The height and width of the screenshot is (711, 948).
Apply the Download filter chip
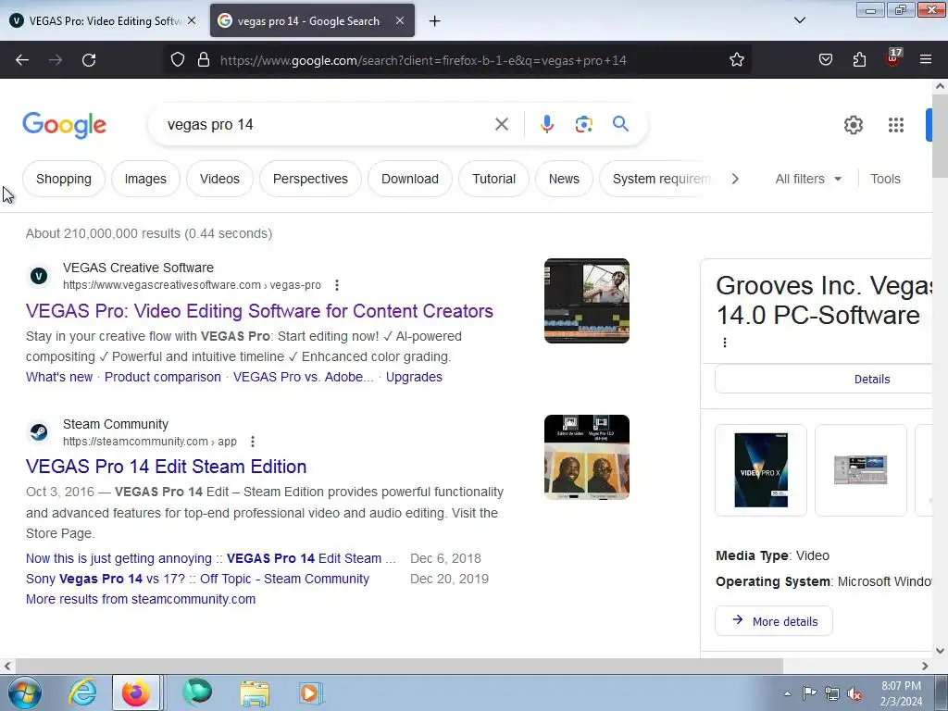coord(410,179)
